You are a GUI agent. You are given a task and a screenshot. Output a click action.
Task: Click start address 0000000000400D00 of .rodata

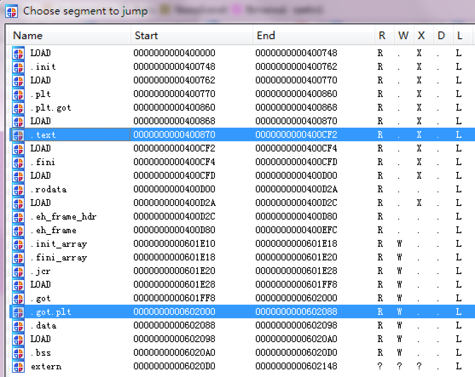tap(174, 189)
